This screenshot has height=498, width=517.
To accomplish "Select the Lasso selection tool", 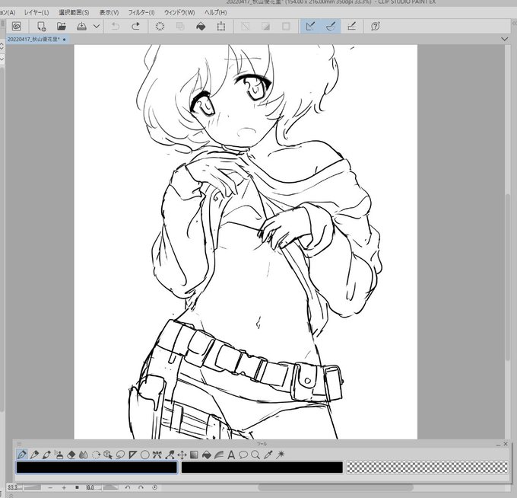I will [x=120, y=455].
